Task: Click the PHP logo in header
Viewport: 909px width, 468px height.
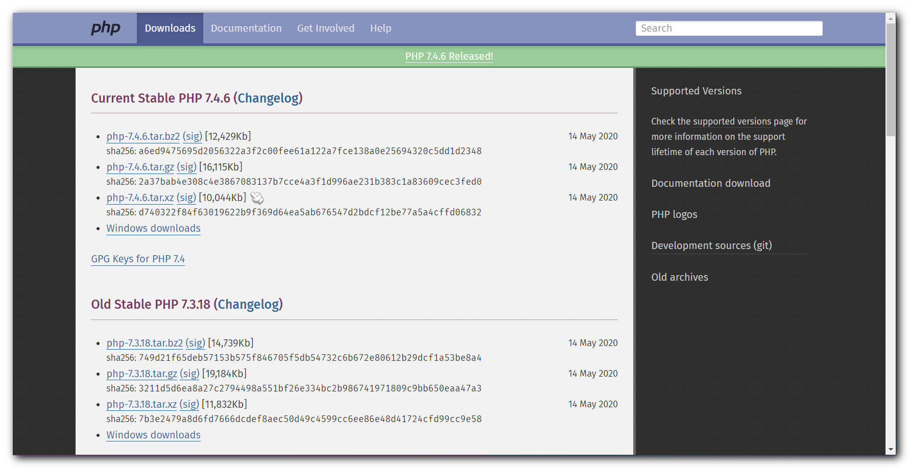Action: (105, 28)
